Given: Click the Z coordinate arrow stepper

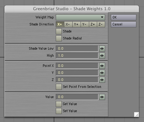Looking at the screenshot, I should pyautogui.click(x=102, y=80).
